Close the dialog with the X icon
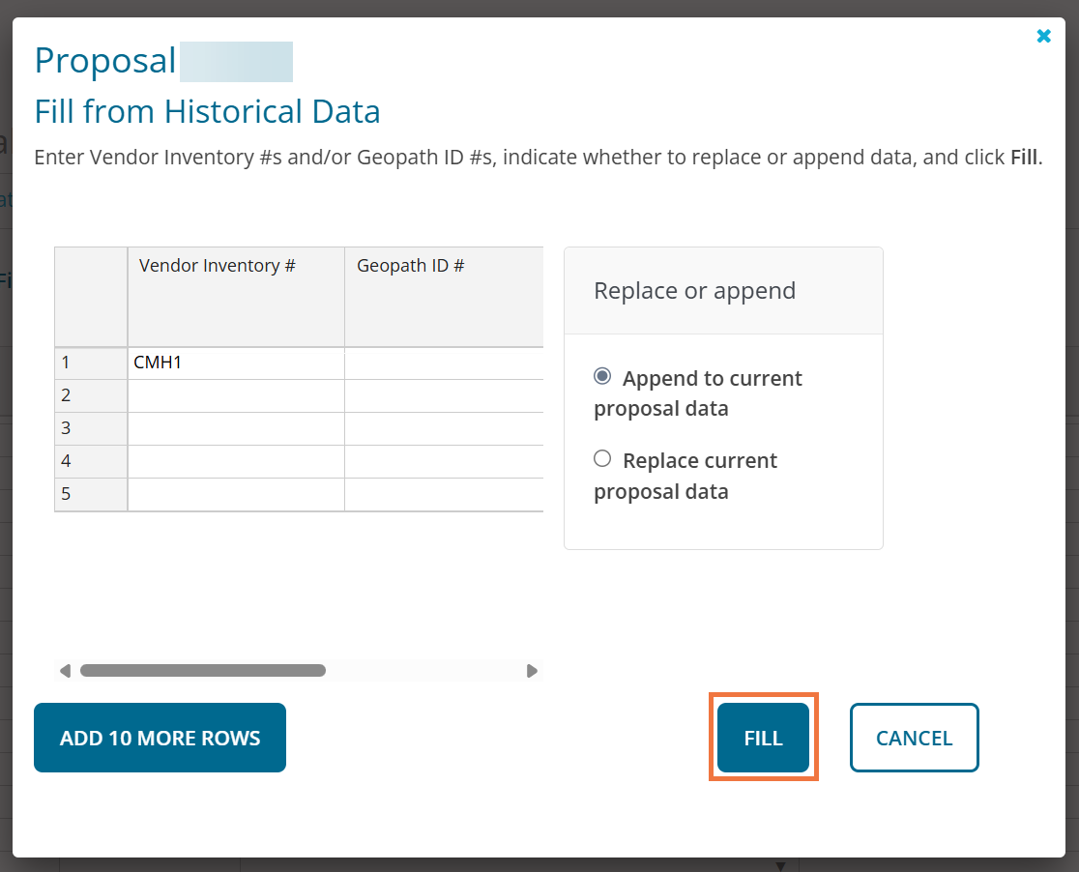Viewport: 1079px width, 872px height. [x=1043, y=36]
